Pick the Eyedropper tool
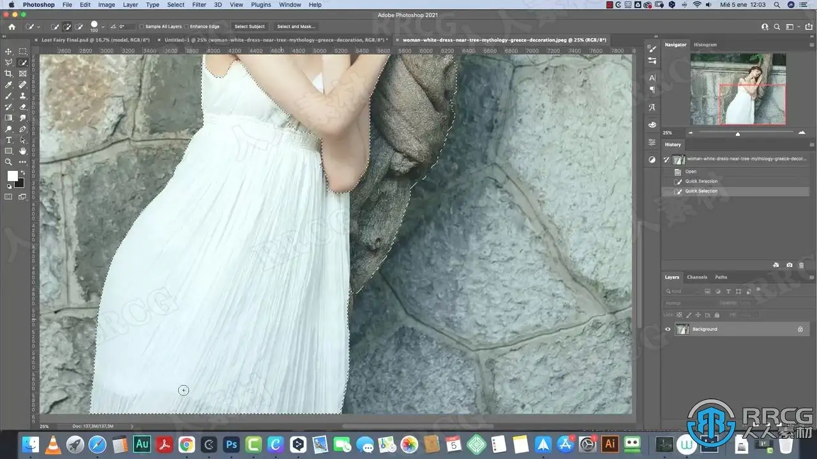The height and width of the screenshot is (459, 817). [x=8, y=85]
